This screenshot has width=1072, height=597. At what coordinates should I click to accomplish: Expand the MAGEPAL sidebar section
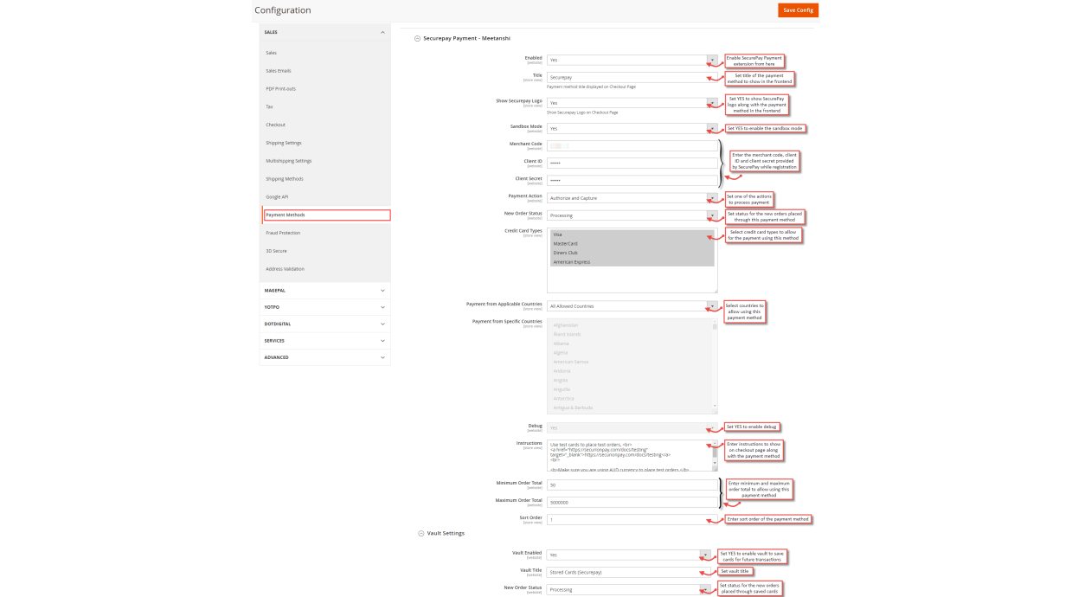[x=324, y=291]
